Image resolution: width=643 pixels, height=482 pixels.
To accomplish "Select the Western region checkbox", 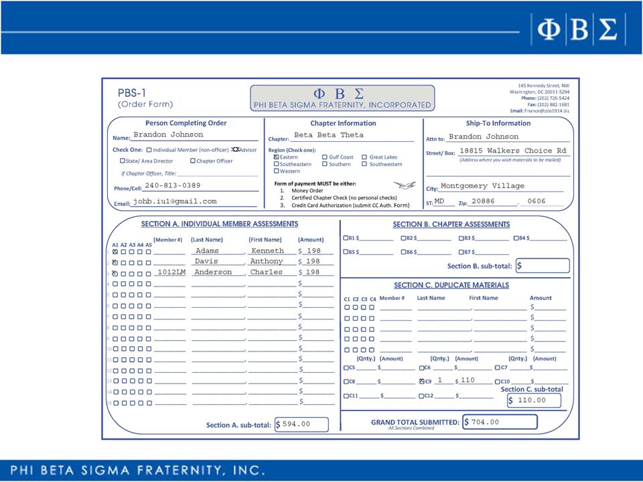I will click(277, 171).
